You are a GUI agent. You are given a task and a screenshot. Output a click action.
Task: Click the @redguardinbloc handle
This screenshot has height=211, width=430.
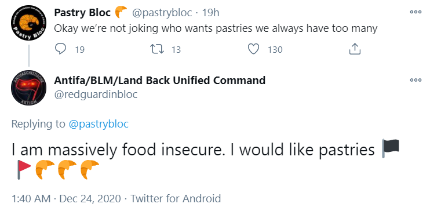pos(96,94)
